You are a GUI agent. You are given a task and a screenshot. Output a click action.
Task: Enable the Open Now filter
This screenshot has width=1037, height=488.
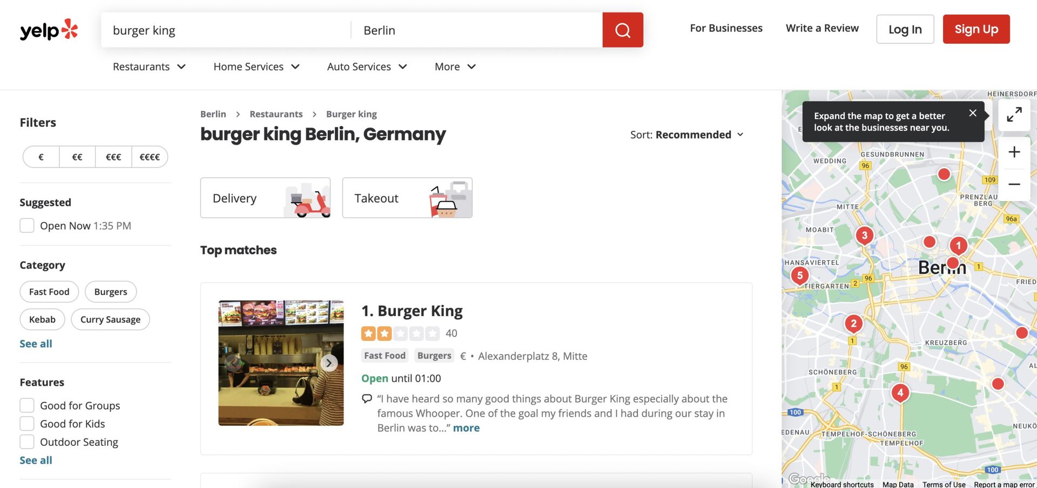pos(27,225)
